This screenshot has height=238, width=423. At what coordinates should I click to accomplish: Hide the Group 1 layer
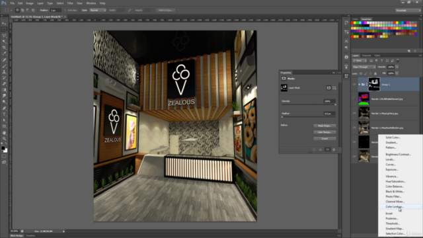click(354, 84)
